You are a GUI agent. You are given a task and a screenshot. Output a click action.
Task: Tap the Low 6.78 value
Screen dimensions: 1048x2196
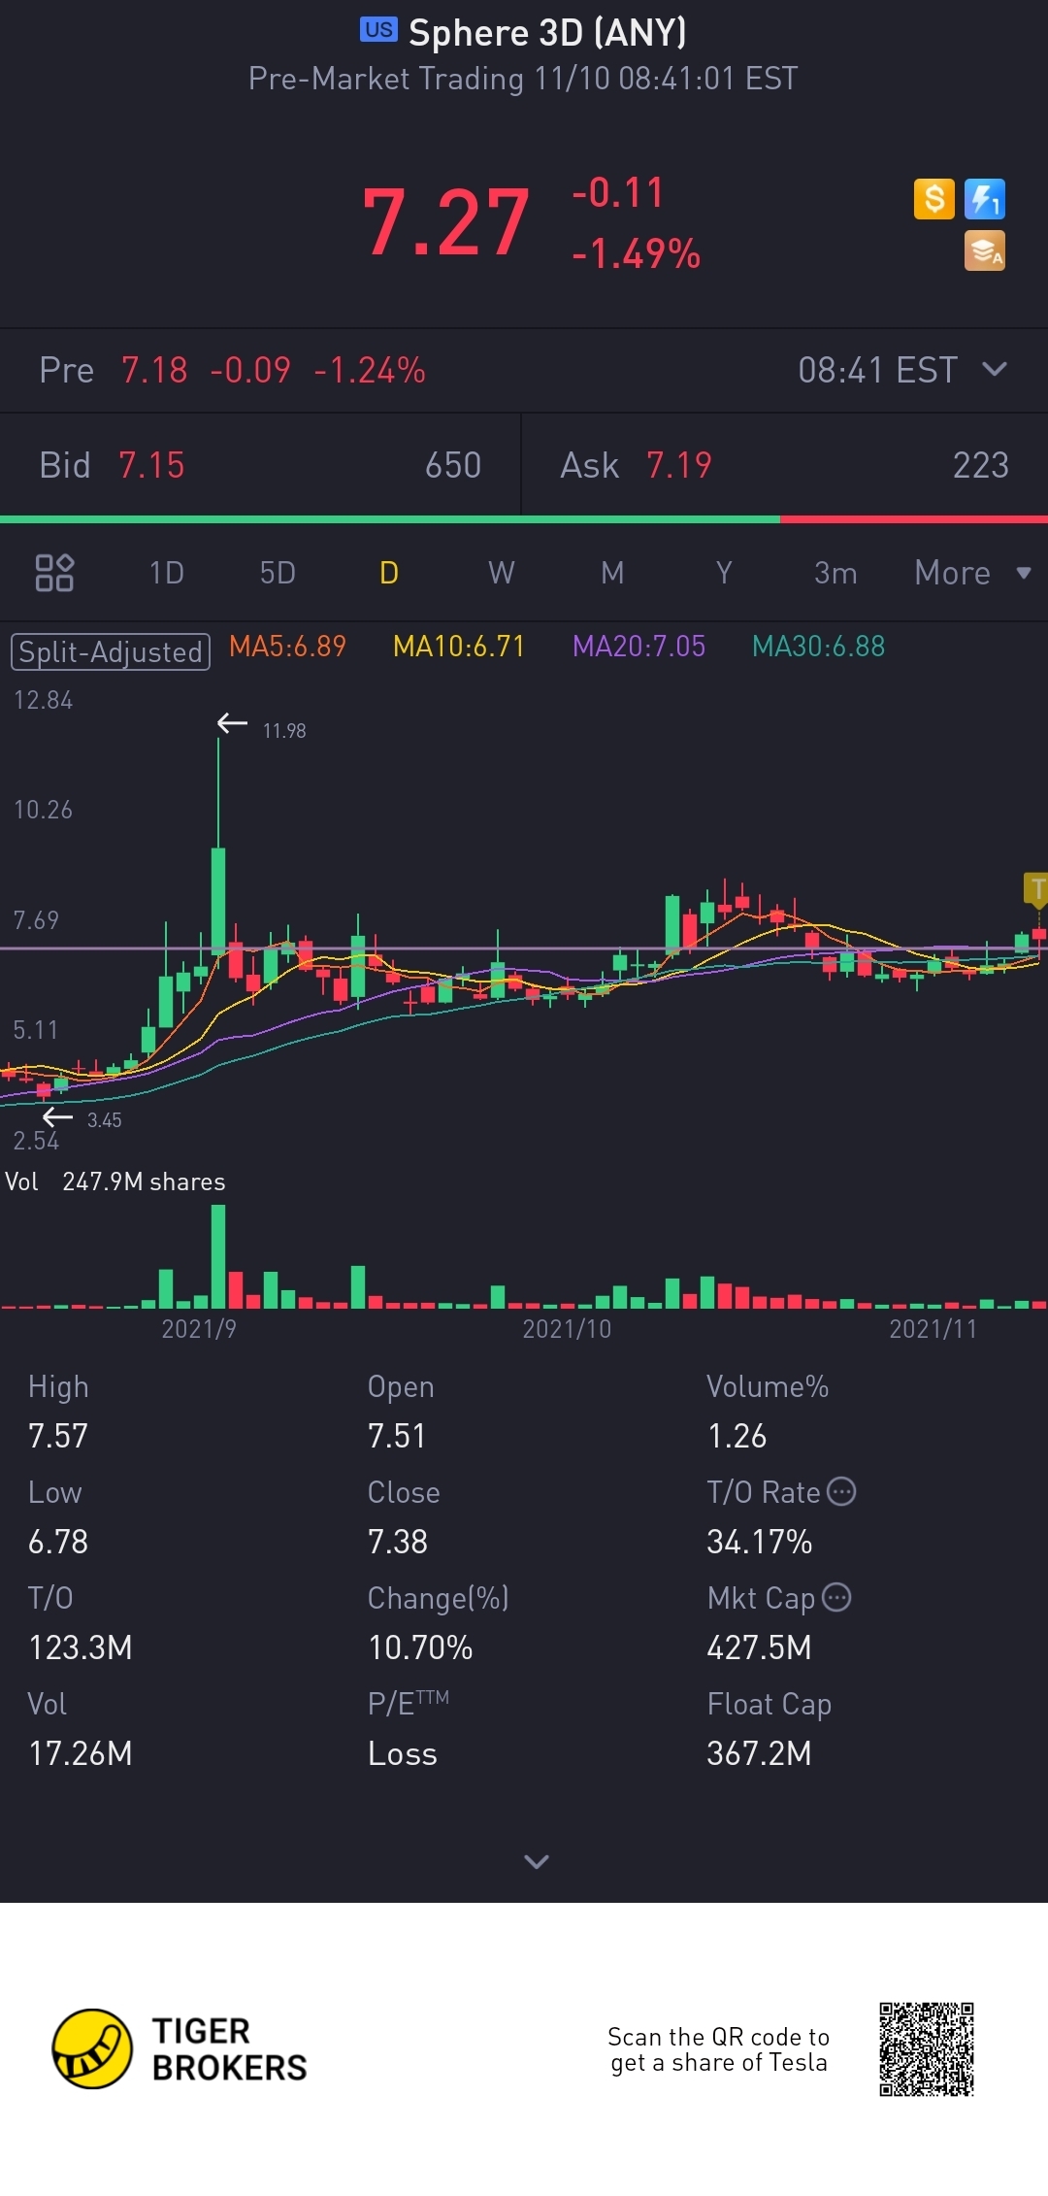[x=58, y=1542]
